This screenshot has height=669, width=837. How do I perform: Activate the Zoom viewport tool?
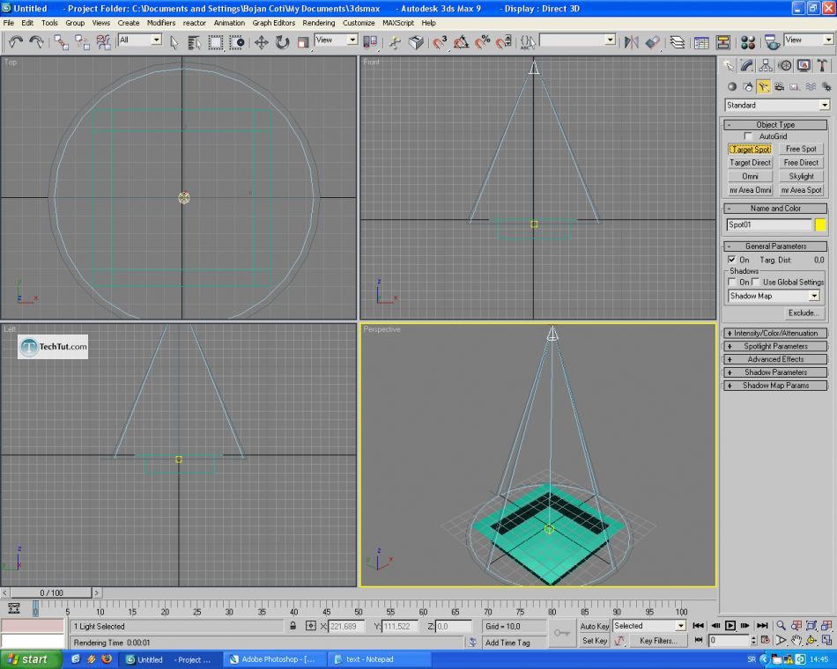[x=781, y=626]
